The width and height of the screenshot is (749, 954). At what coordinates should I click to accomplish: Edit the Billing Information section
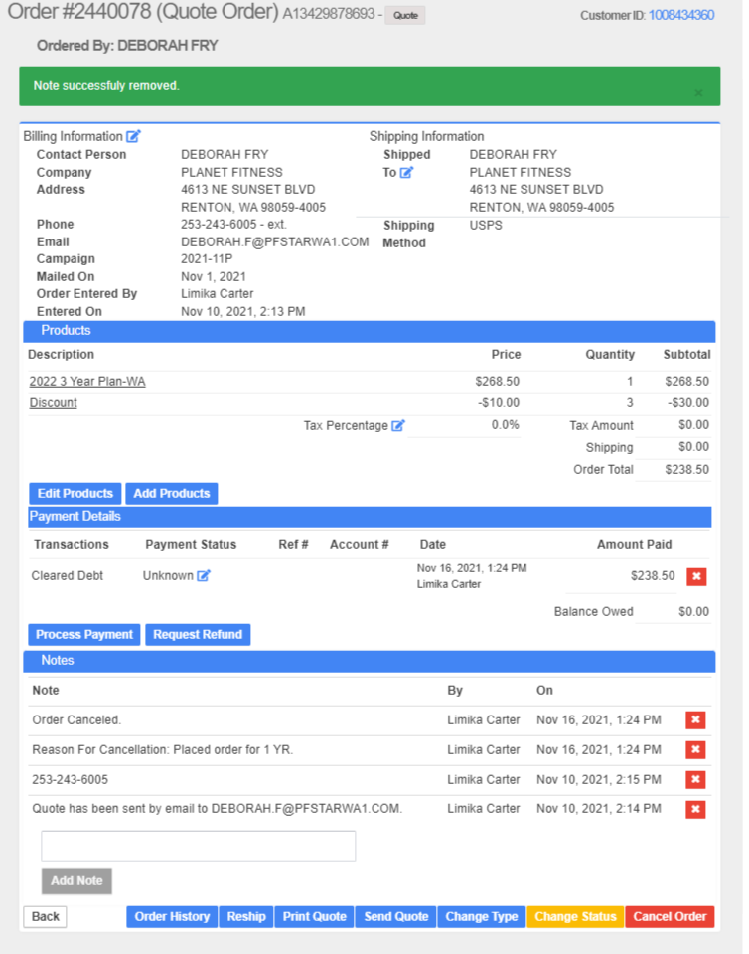pos(133,137)
